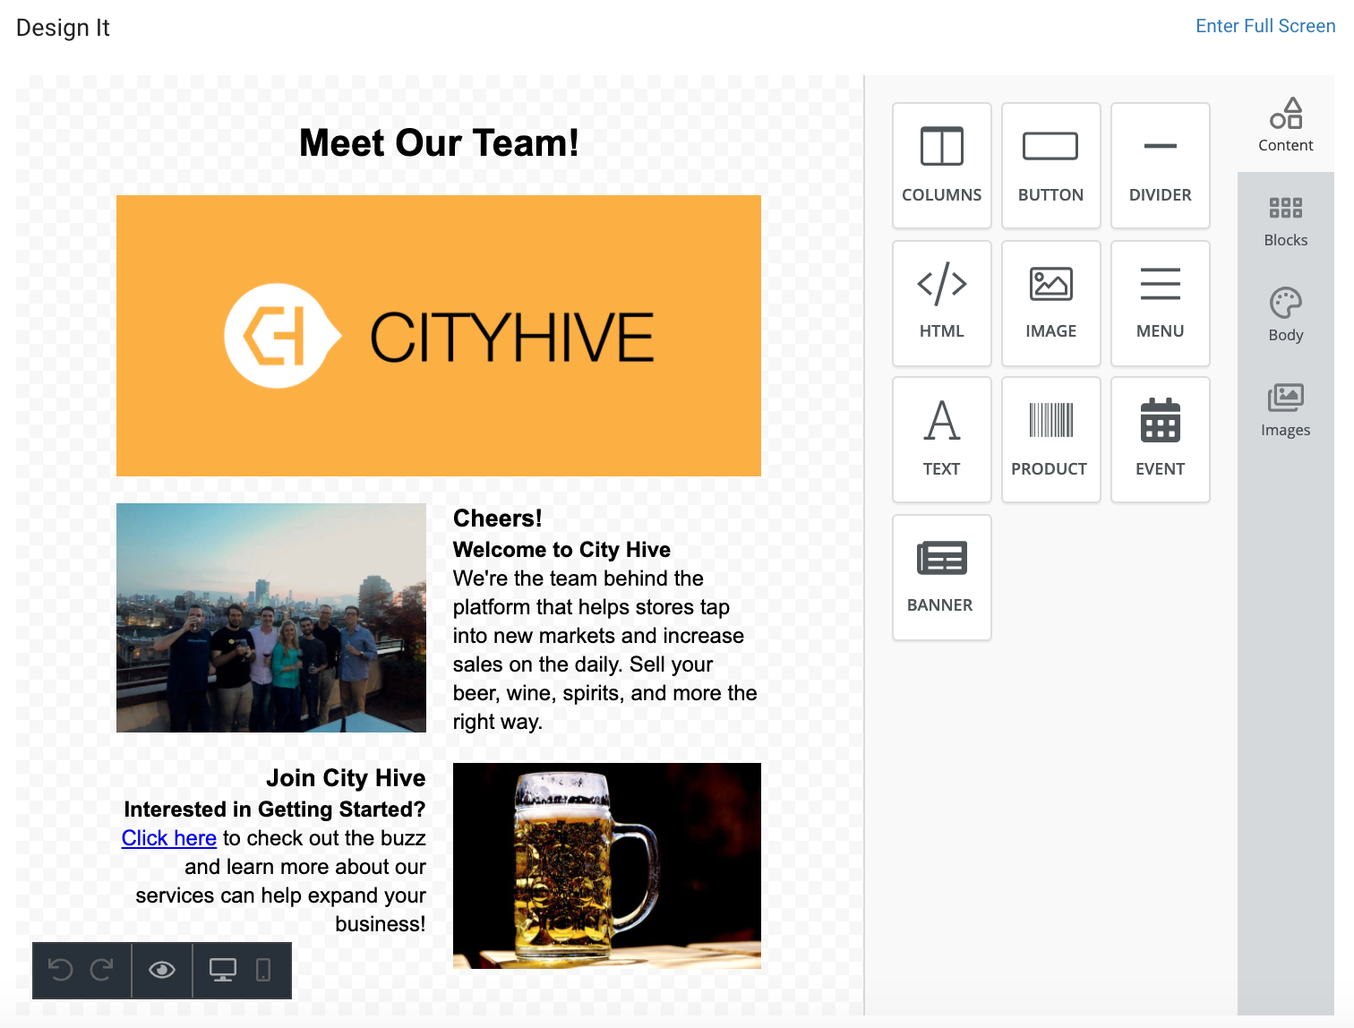This screenshot has width=1354, height=1028.
Task: Select the Image content block
Action: (x=1050, y=304)
